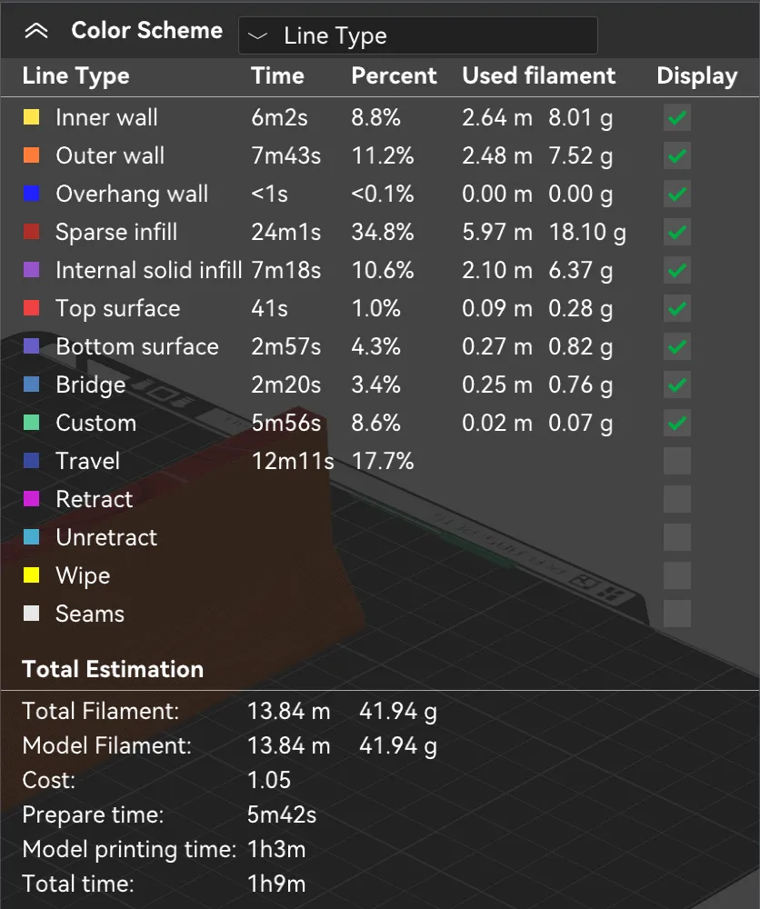Enable Travel line display checkbox

pos(677,461)
